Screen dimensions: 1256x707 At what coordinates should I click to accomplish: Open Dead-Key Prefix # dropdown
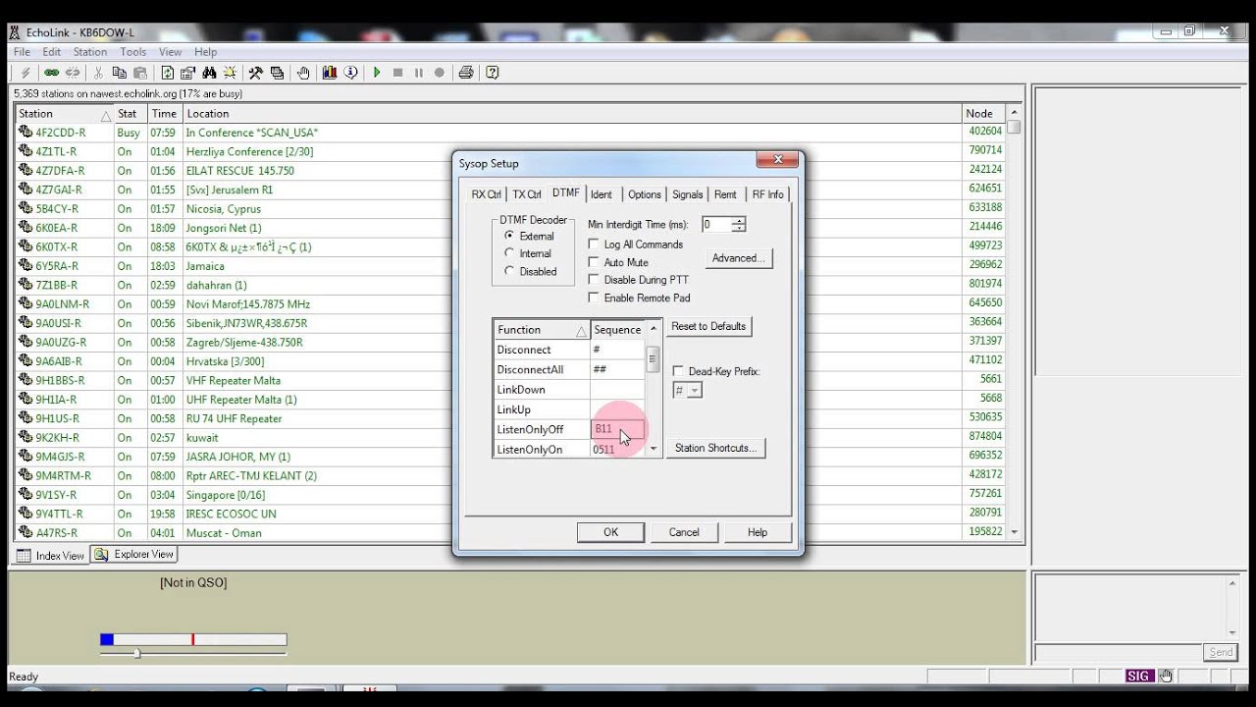coord(695,390)
